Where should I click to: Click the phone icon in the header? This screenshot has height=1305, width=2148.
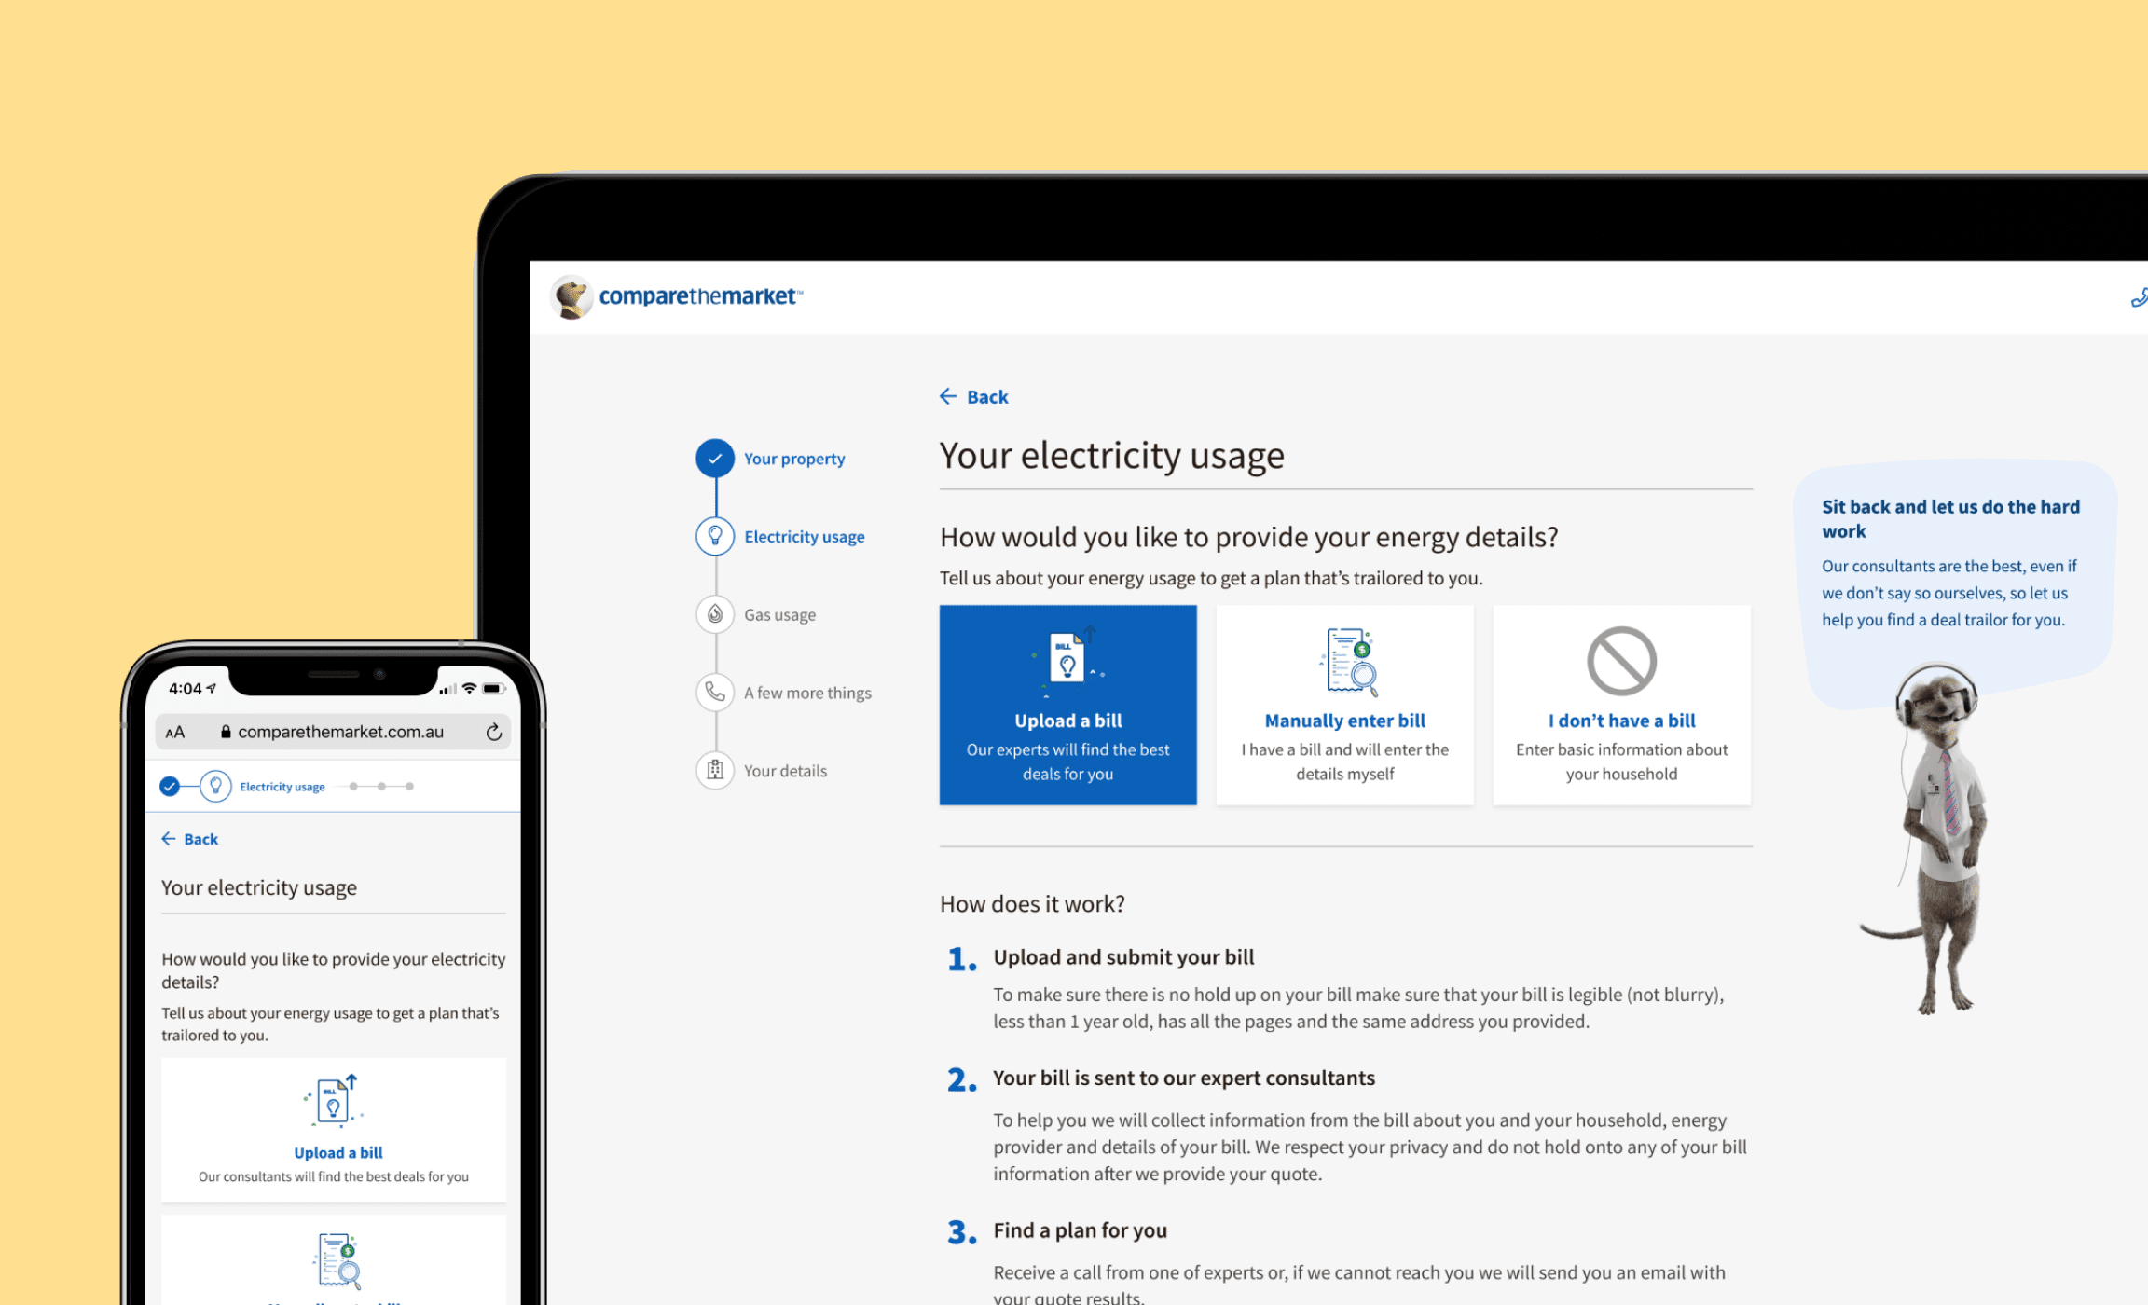2138,298
